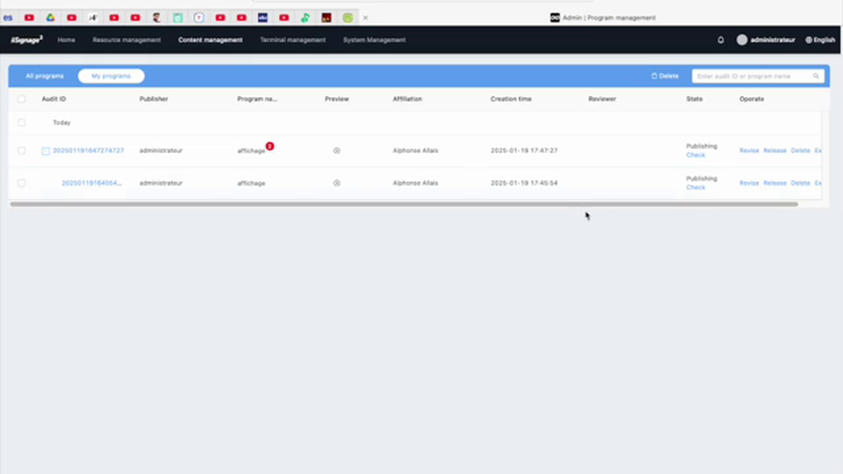Viewport: 843px width, 474px height.
Task: Click Release on the first program
Action: (x=775, y=151)
